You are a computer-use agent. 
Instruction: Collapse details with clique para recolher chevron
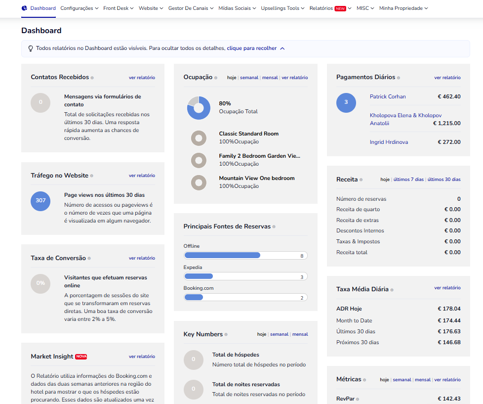[282, 48]
